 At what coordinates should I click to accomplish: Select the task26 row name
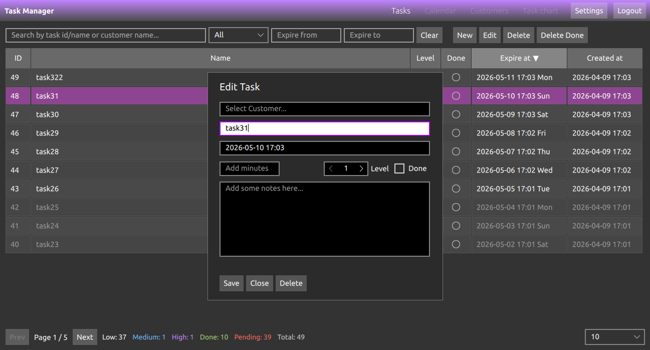[48, 189]
